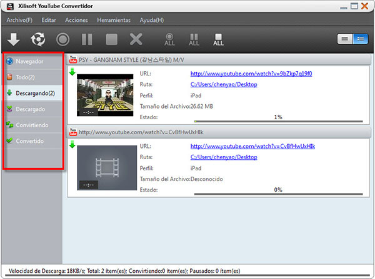375x279 pixels.
Task: Open the Herramientas menu
Action: click(114, 20)
